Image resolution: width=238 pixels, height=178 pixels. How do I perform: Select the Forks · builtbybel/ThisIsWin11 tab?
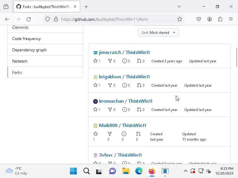[x=47, y=7]
